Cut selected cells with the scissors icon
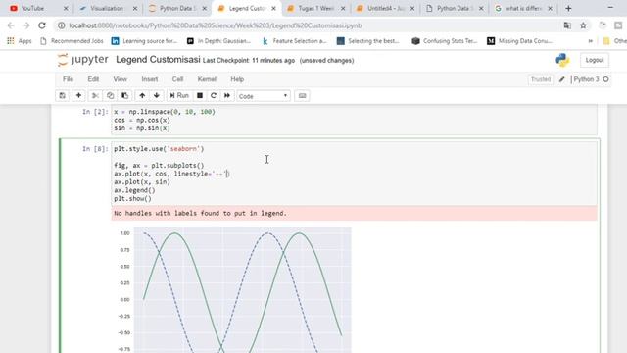627x353 pixels. pyautogui.click(x=95, y=96)
